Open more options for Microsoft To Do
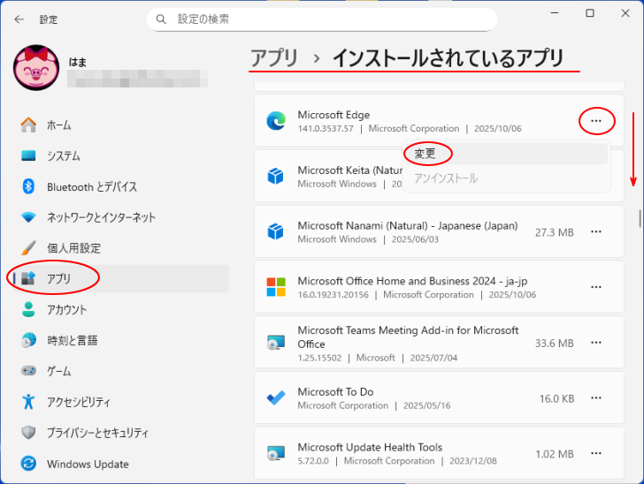This screenshot has width=644, height=484. click(596, 397)
